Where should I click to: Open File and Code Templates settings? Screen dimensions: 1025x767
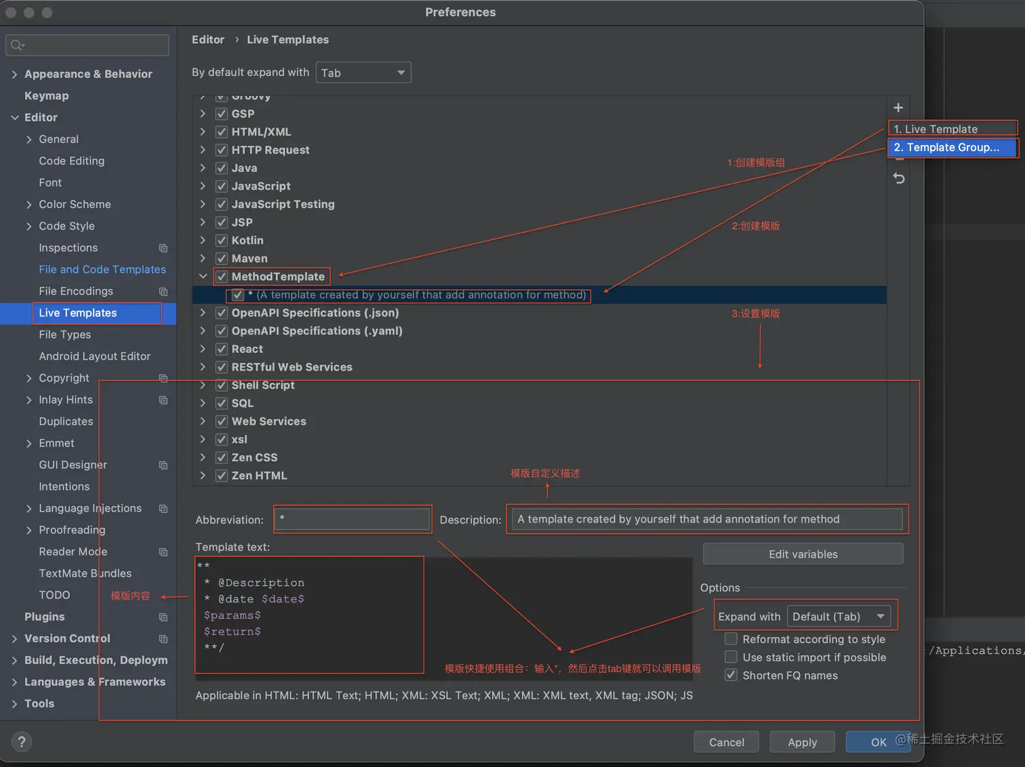pyautogui.click(x=102, y=270)
